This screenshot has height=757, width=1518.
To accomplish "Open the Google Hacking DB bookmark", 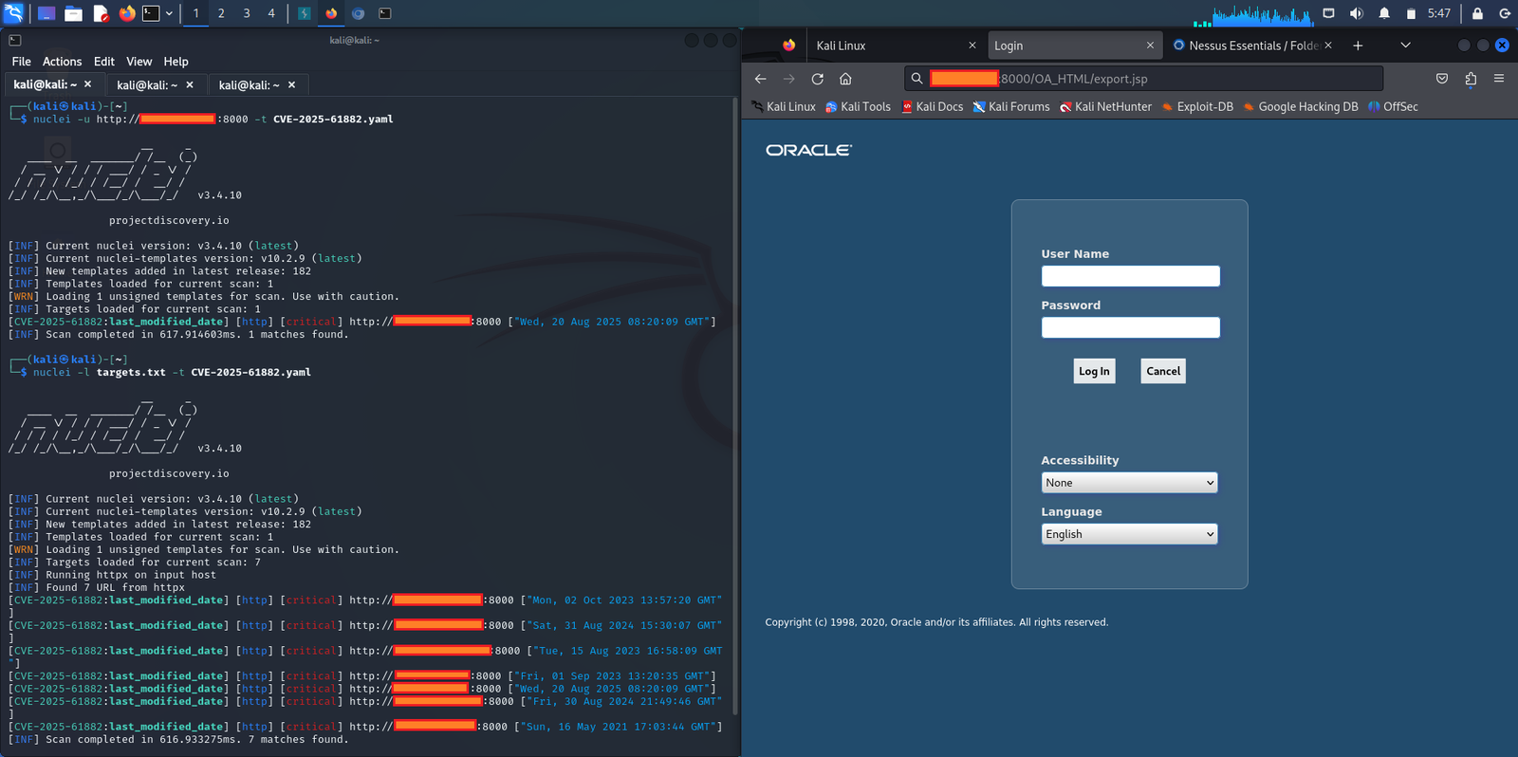I will [x=1301, y=107].
